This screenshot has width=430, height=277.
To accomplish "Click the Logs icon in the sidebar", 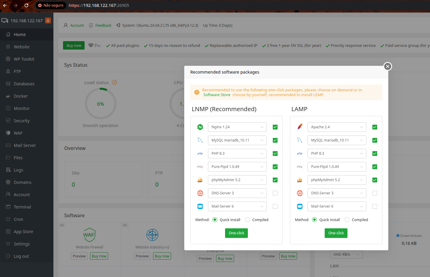I will (x=8, y=170).
